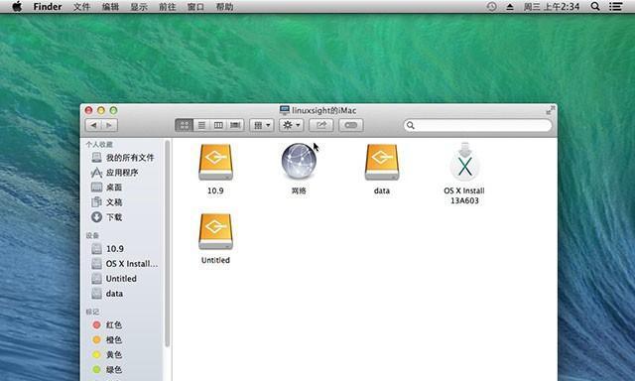Screen dimensions: 635x381
Task: Click the iMac proxy icon in title bar
Action: pos(285,110)
